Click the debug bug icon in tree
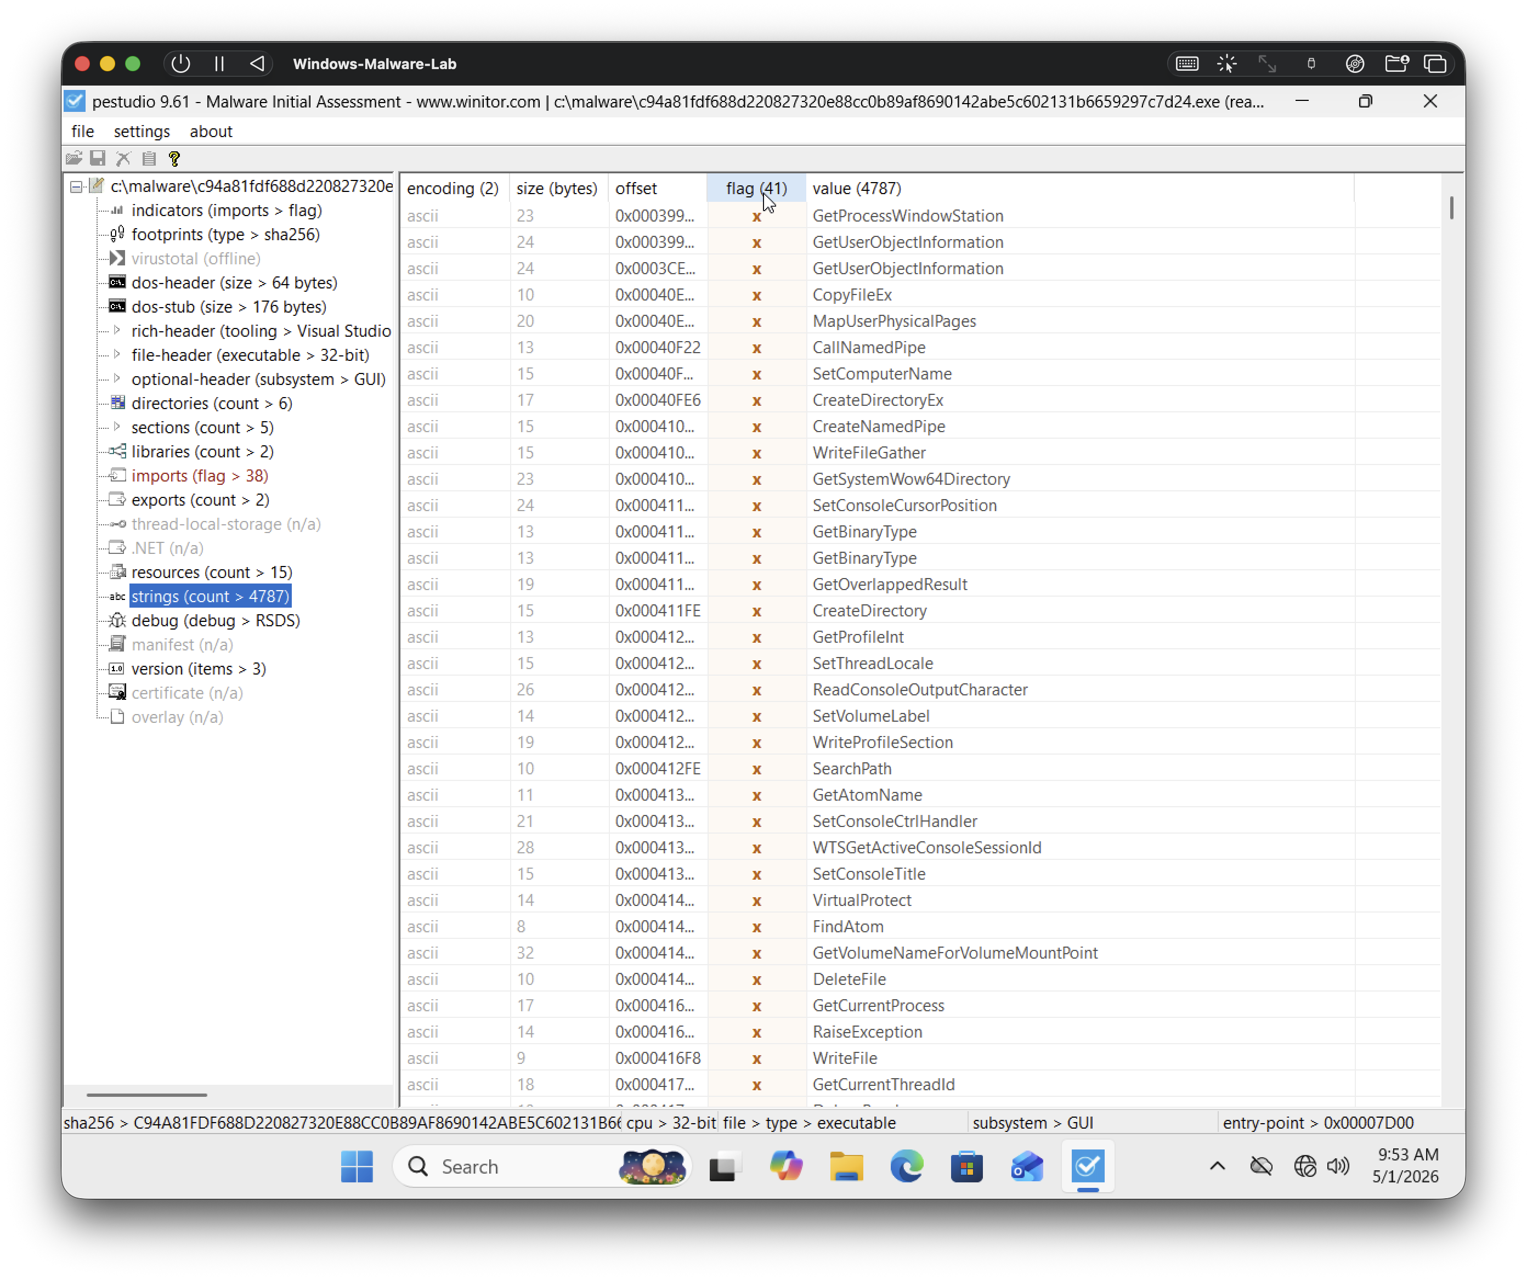 click(x=117, y=620)
